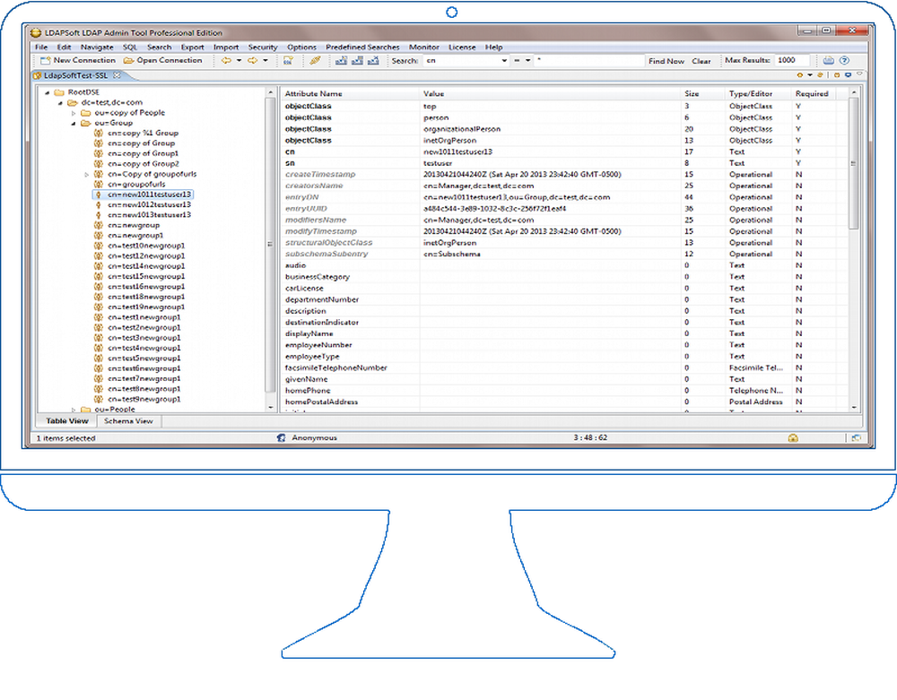This screenshot has height=700, width=897.
Task: Open the back arrow history dropdown
Action: [239, 61]
